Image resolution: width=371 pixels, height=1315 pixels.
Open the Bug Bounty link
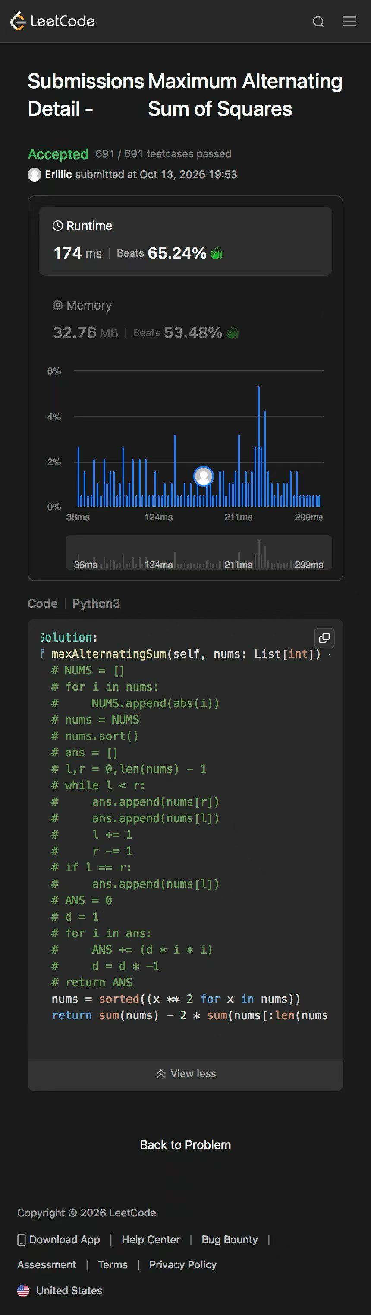[x=230, y=1240]
